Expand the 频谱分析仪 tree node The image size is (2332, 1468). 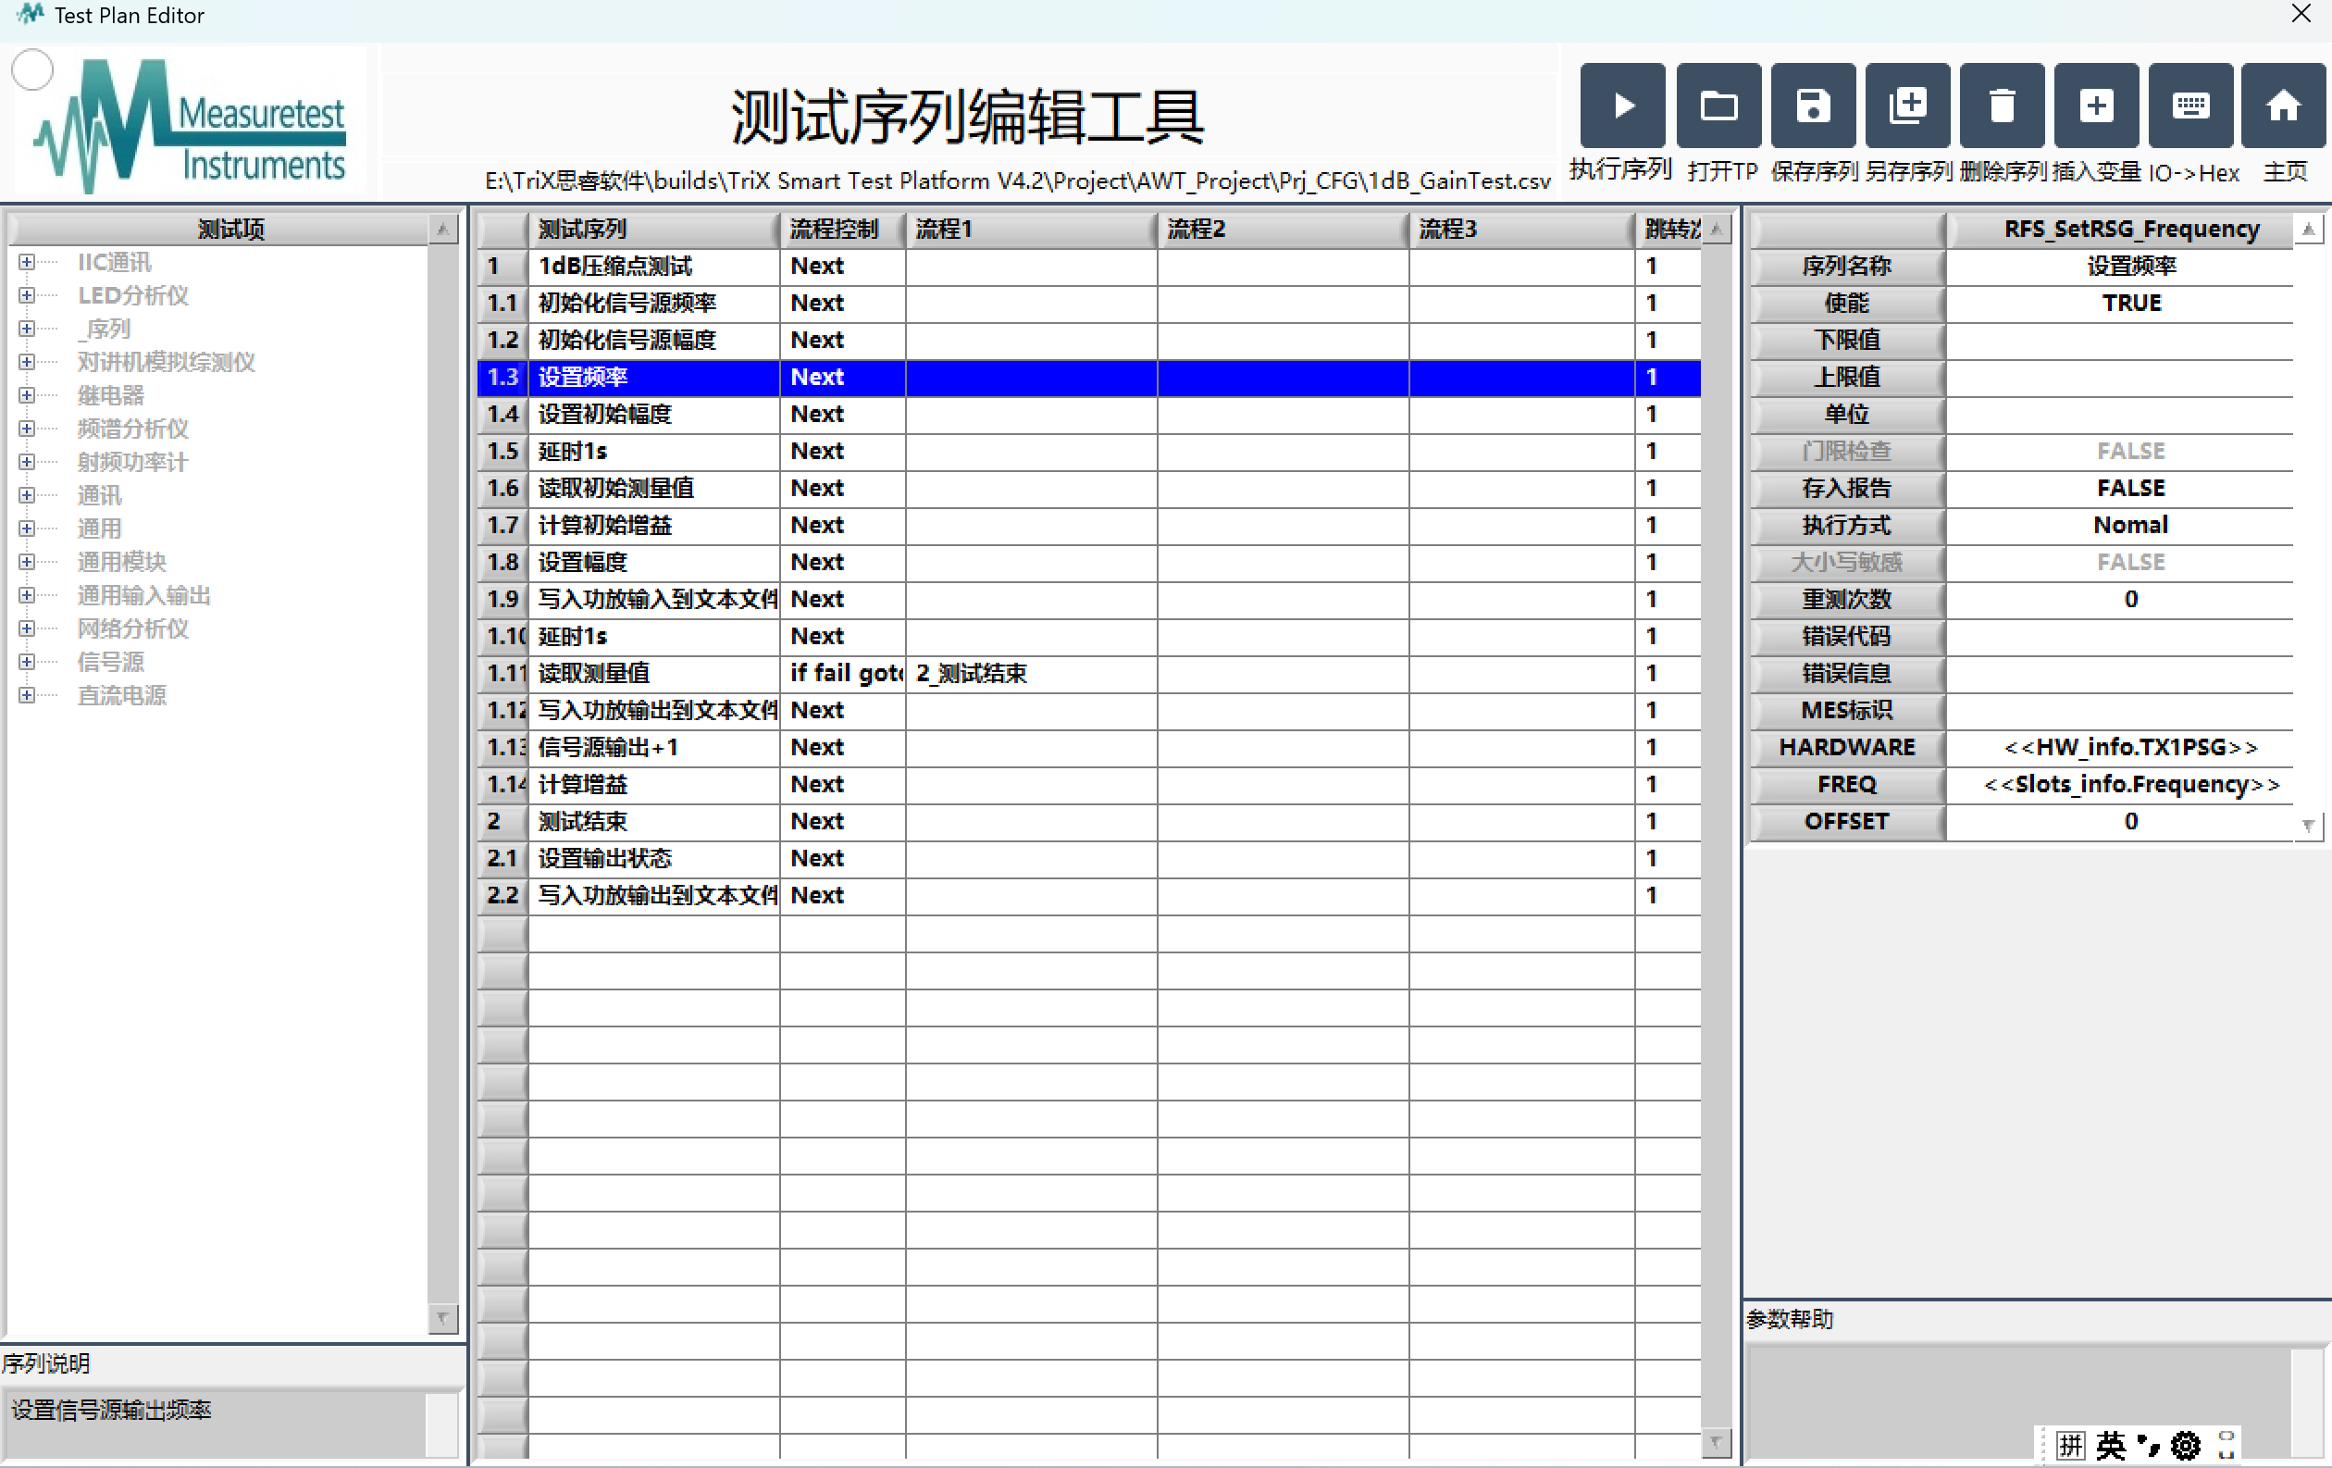point(27,429)
